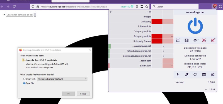The width and height of the screenshot is (223, 104).
Task: Click the '— all' row in the firewall list
Action: tap(149, 12)
